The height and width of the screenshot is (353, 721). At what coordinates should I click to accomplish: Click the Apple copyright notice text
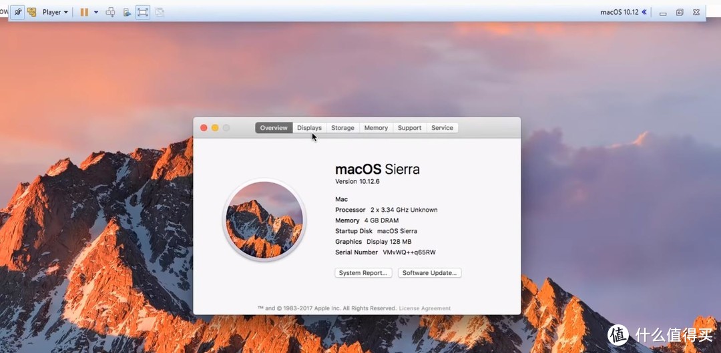[x=327, y=308]
